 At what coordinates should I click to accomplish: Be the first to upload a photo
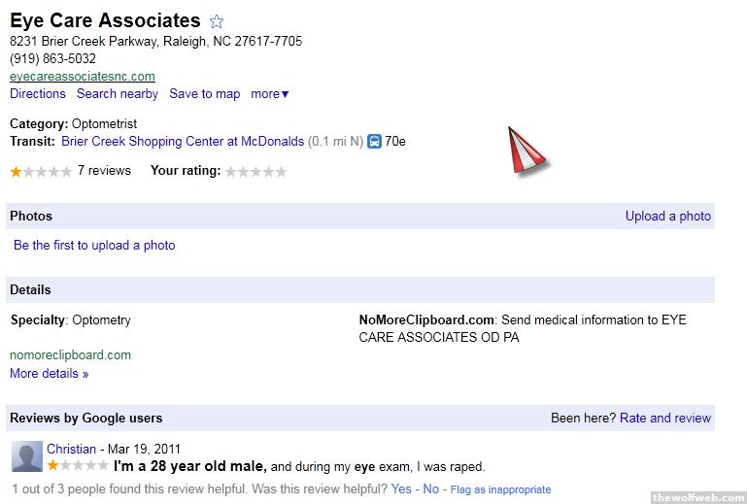[x=94, y=246]
